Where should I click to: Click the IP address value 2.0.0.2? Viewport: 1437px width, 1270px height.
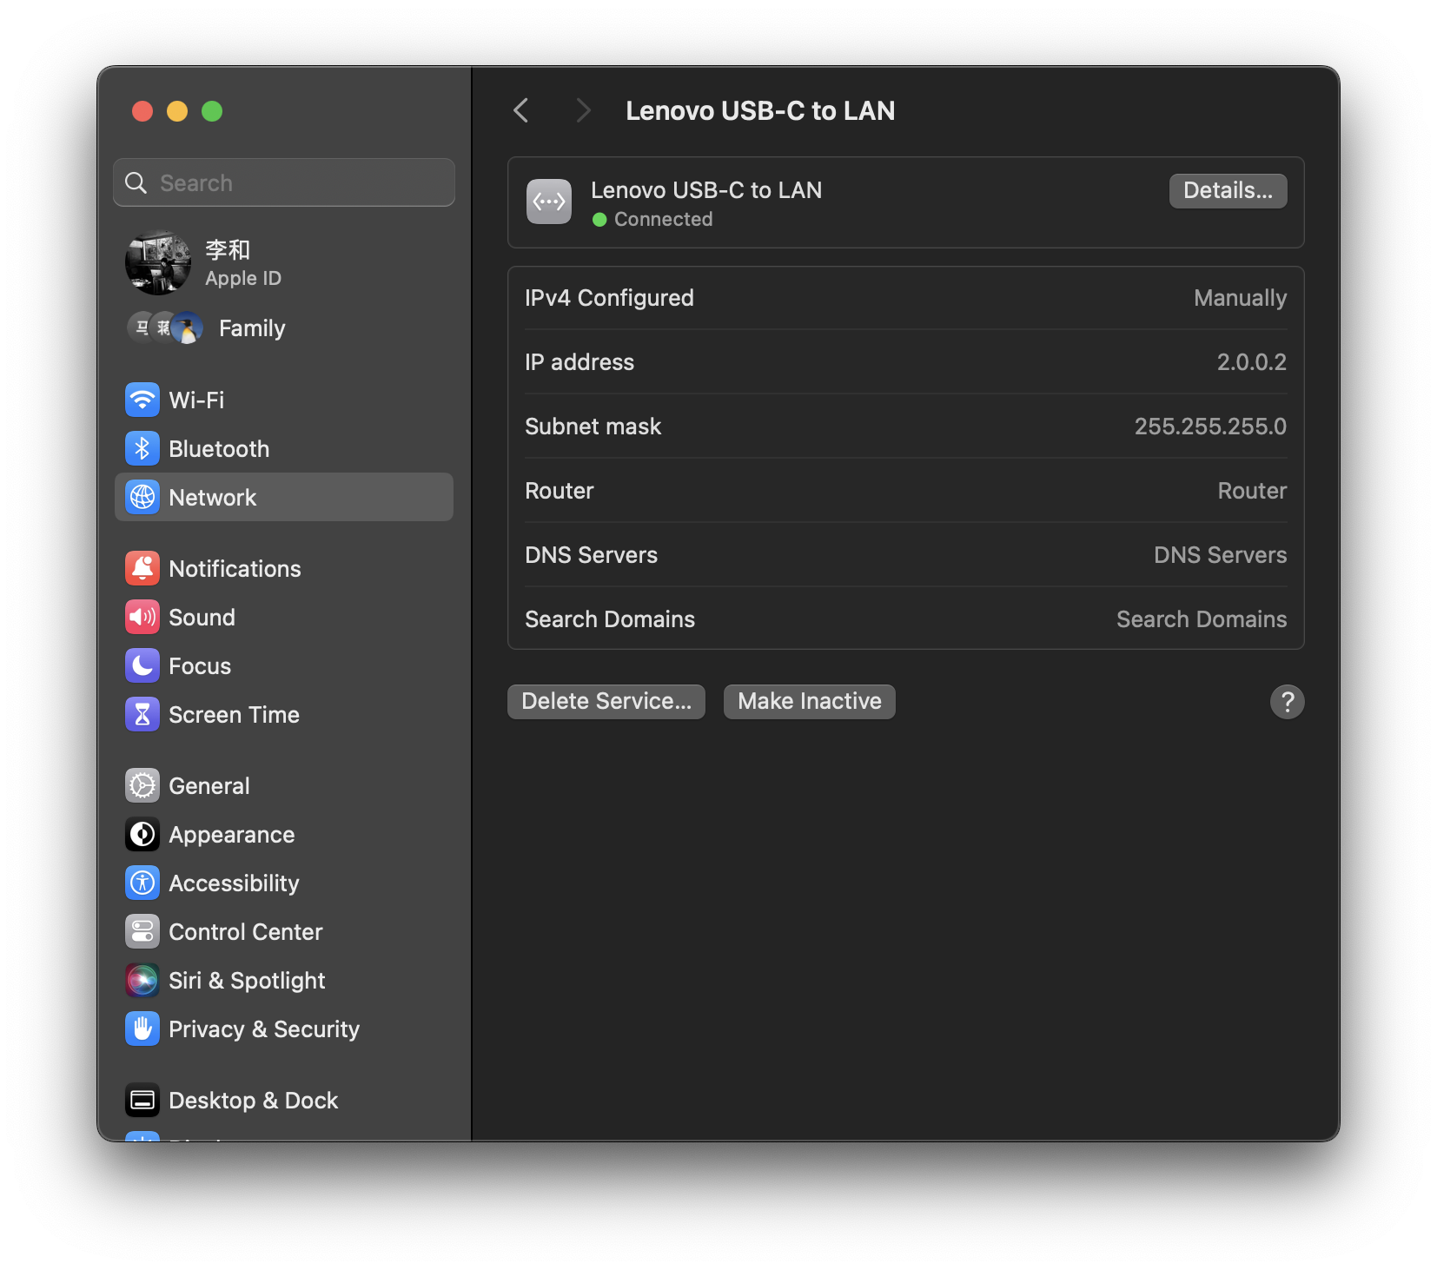[1251, 362]
